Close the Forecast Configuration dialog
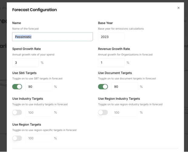This screenshot has height=152, width=188. click(x=178, y=8)
